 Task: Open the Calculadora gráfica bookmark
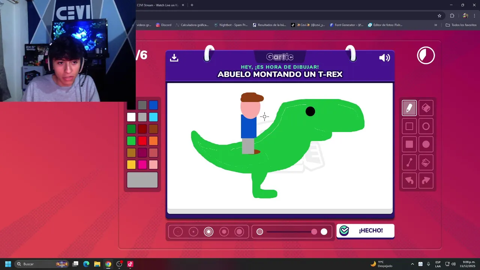(x=191, y=25)
